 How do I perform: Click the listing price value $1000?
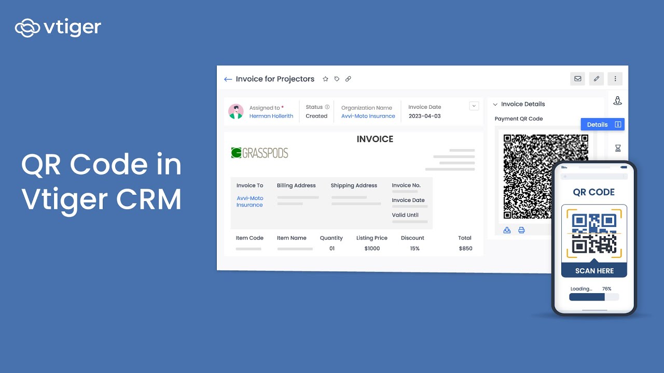pyautogui.click(x=372, y=249)
